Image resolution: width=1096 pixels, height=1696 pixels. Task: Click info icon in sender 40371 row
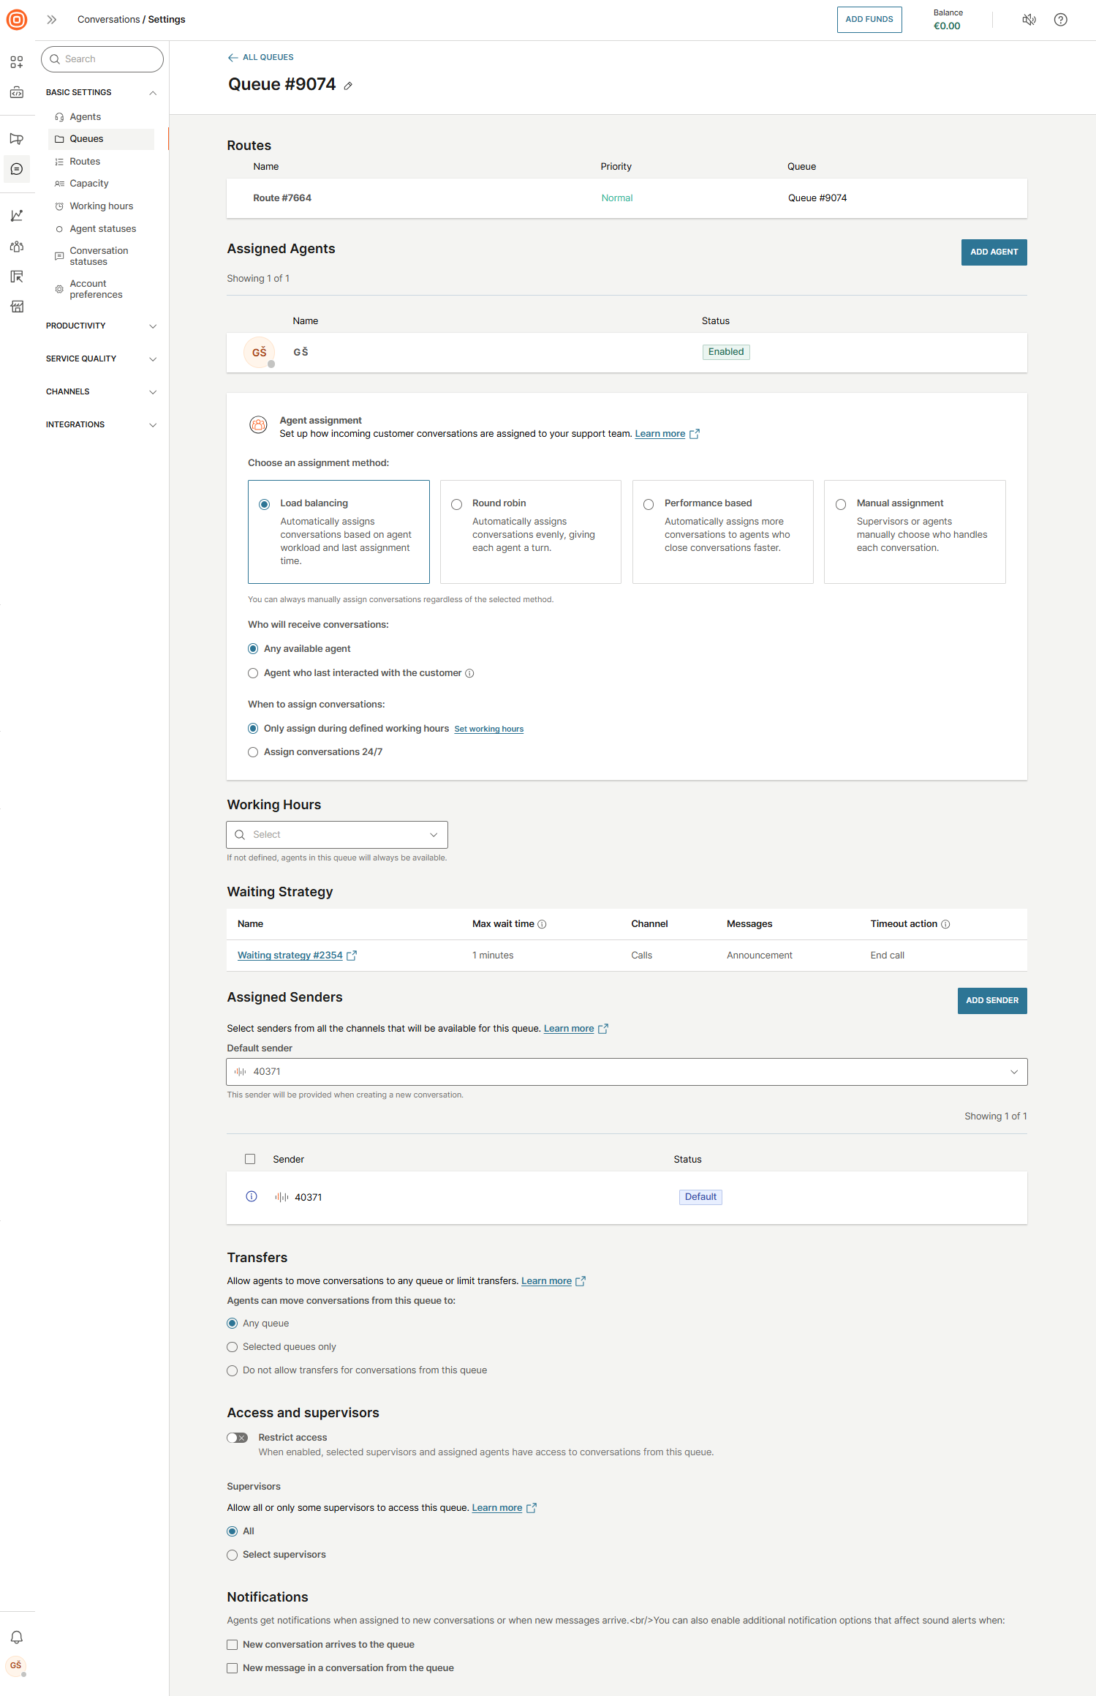(x=252, y=1196)
